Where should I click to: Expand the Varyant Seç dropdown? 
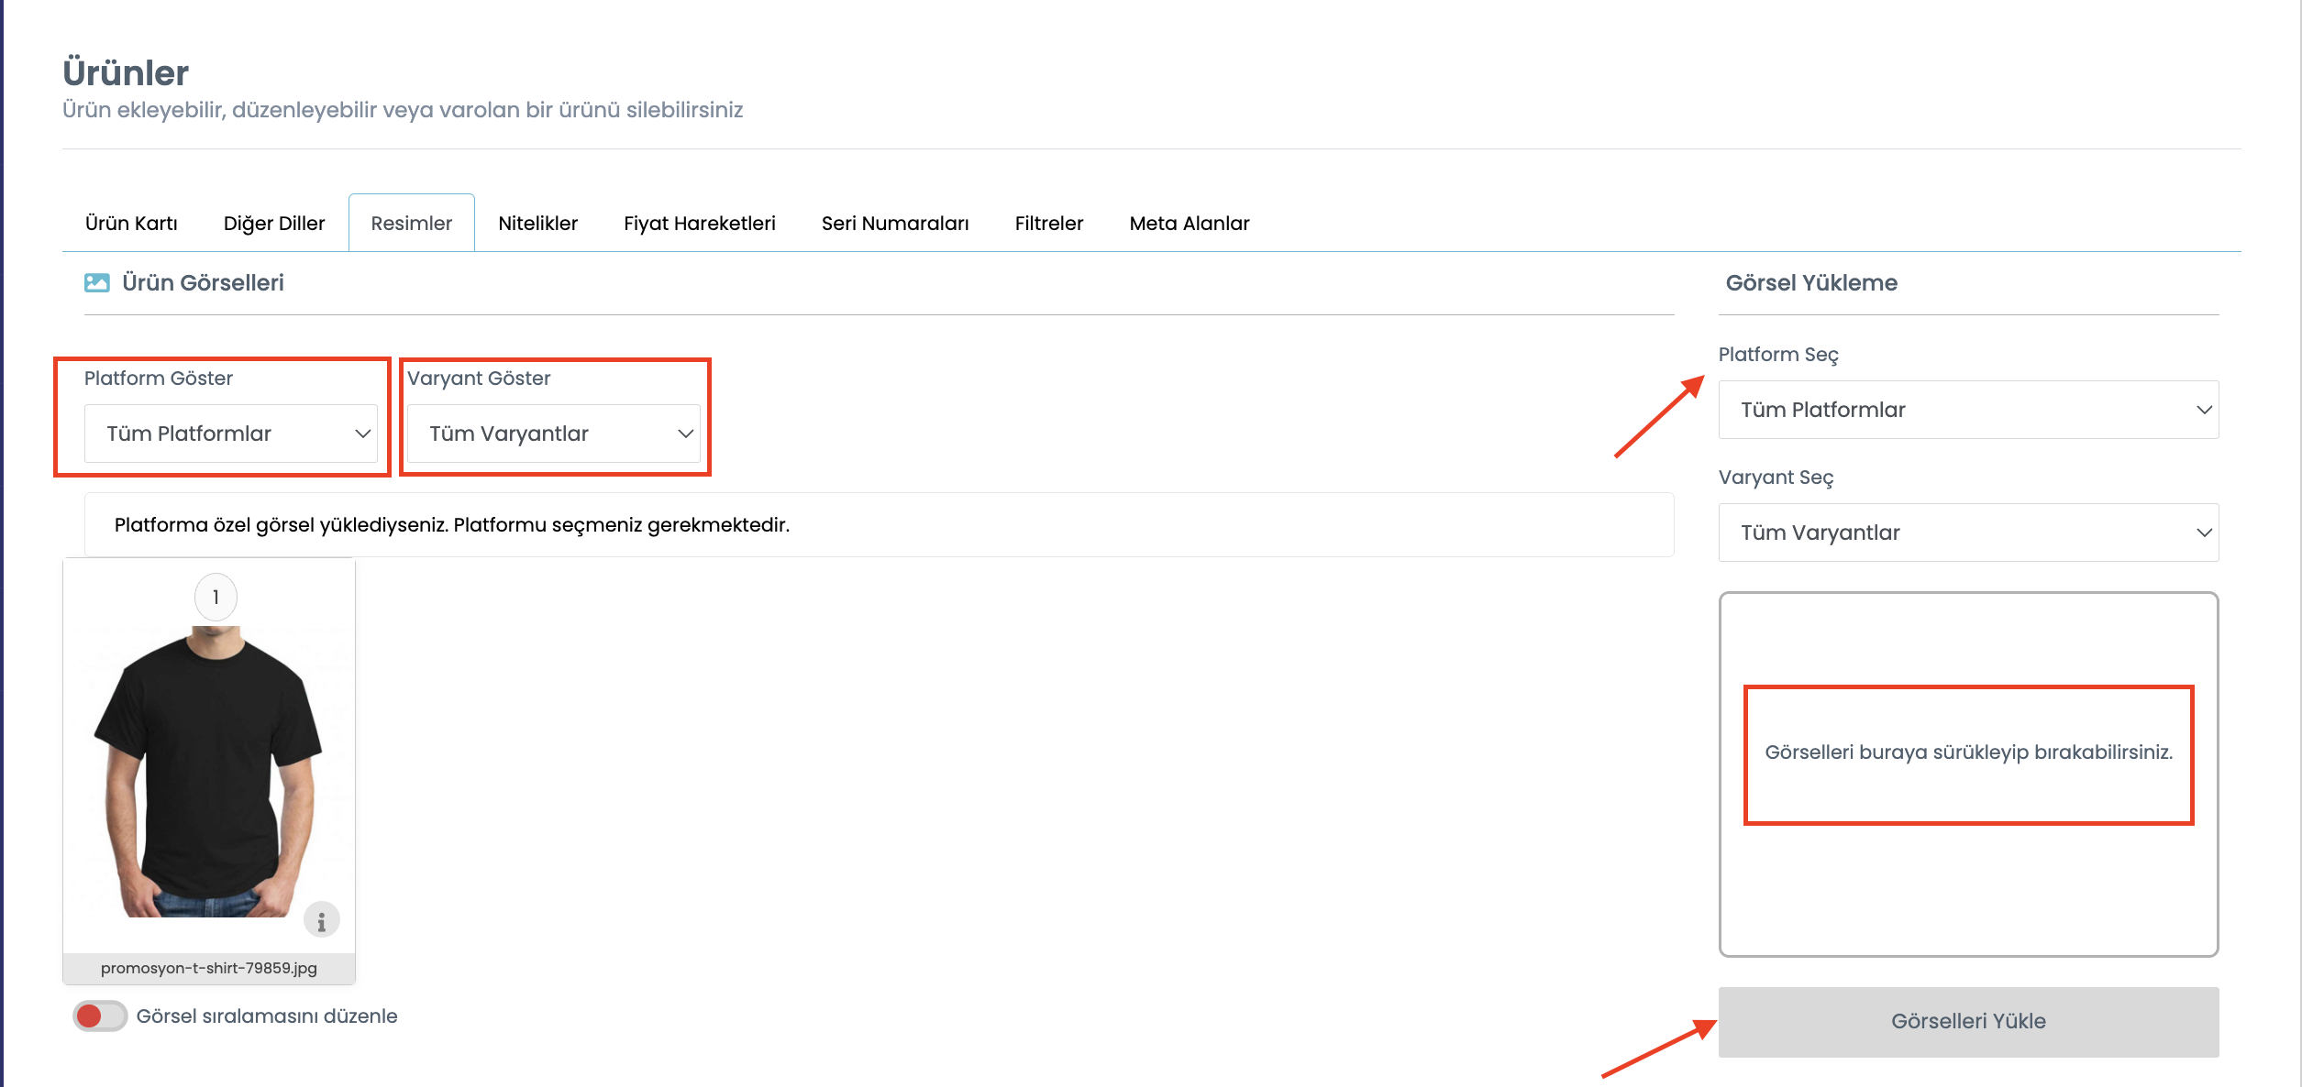(x=1968, y=533)
